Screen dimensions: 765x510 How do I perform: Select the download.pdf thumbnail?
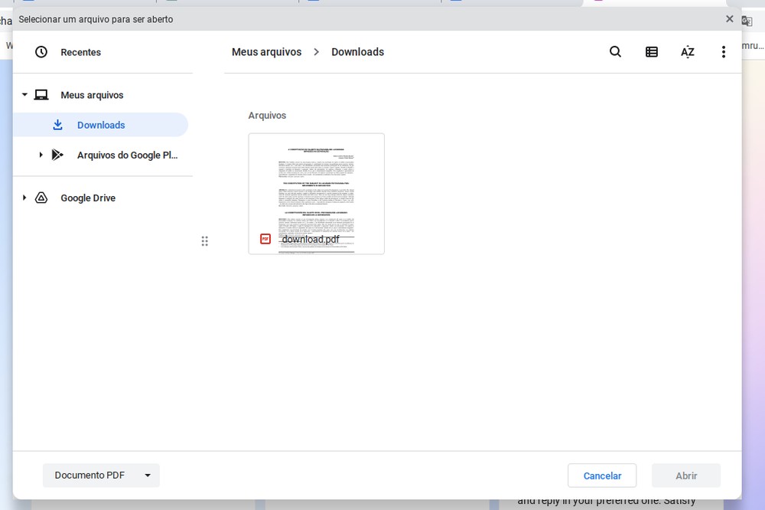point(316,188)
